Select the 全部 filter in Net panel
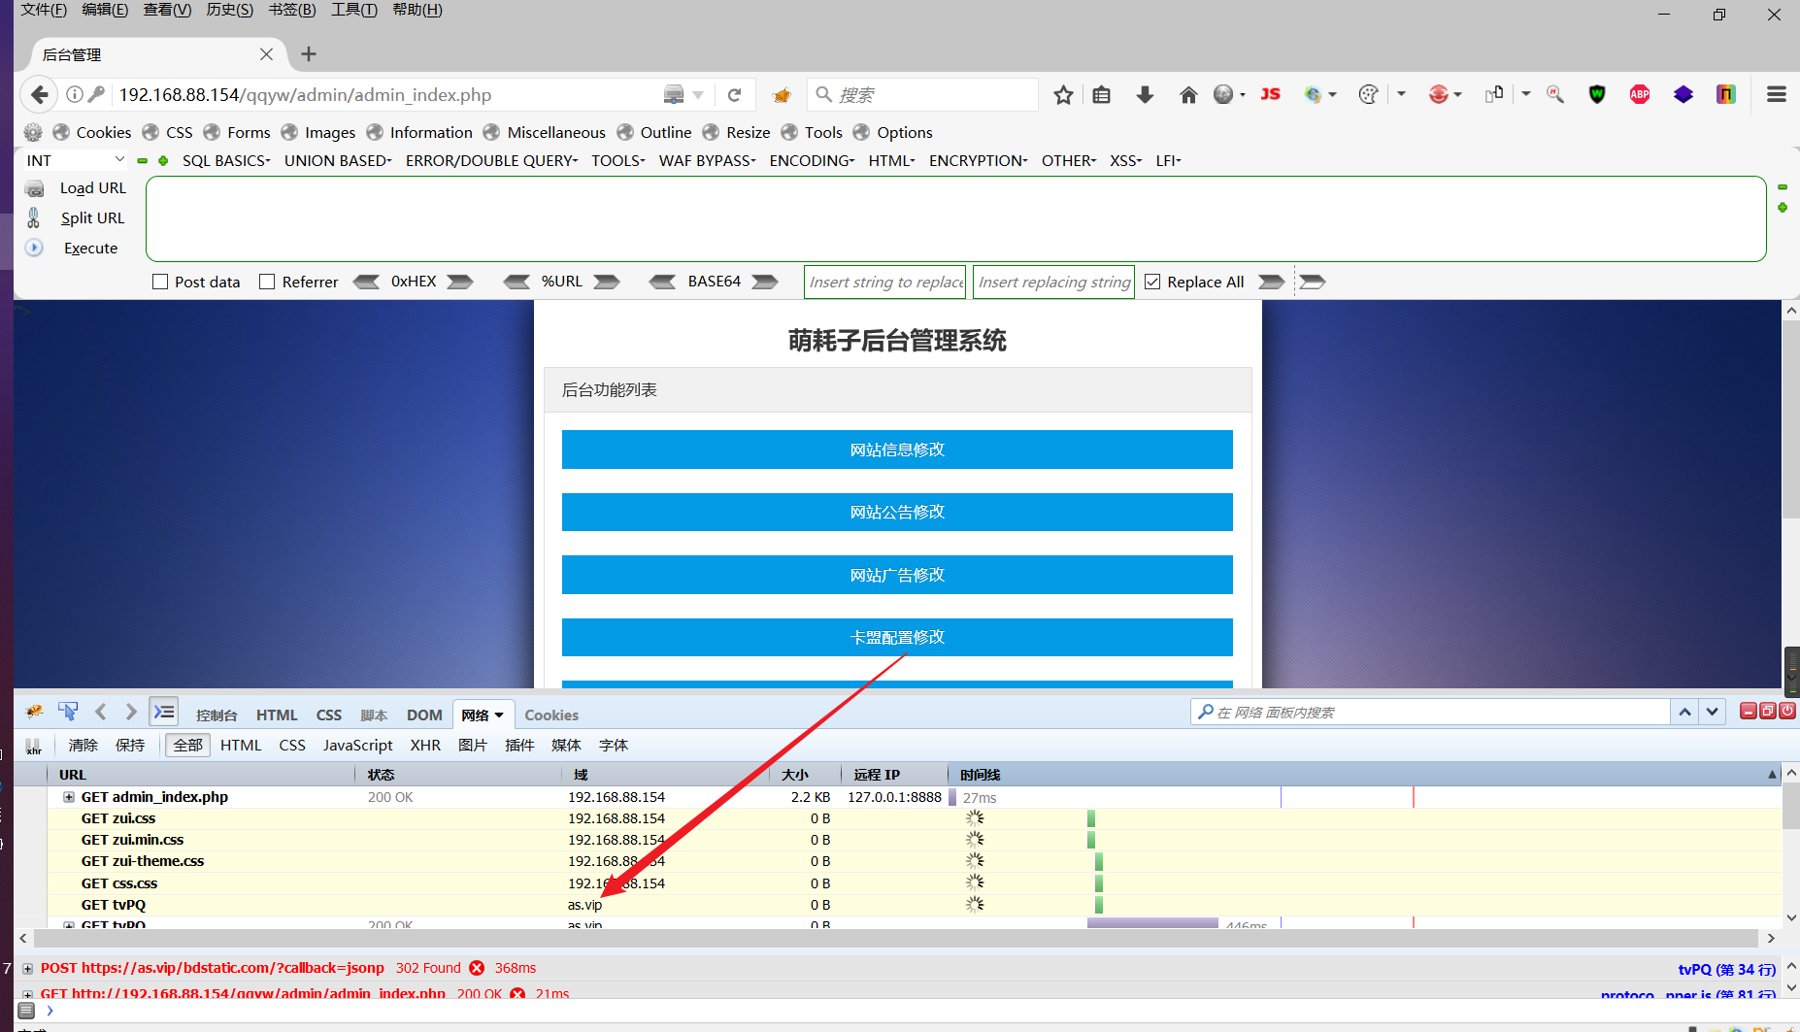Image resolution: width=1800 pixels, height=1032 pixels. 188,745
